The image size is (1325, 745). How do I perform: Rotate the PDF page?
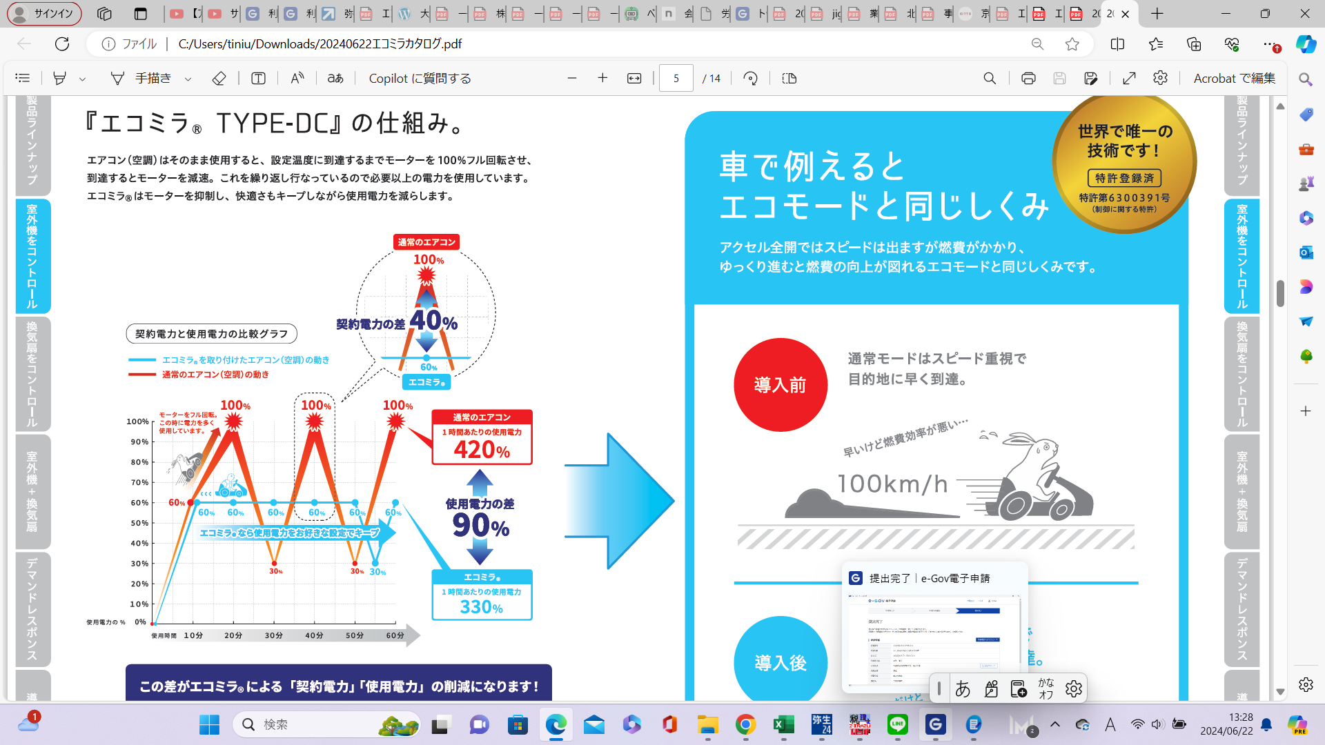click(x=751, y=79)
